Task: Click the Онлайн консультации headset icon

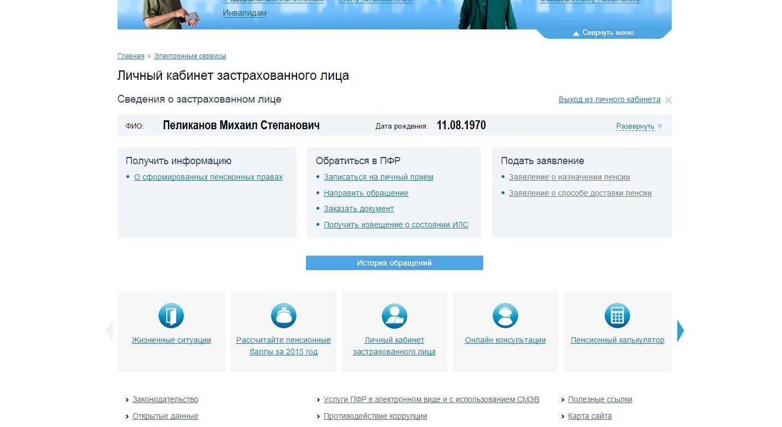Action: (505, 316)
